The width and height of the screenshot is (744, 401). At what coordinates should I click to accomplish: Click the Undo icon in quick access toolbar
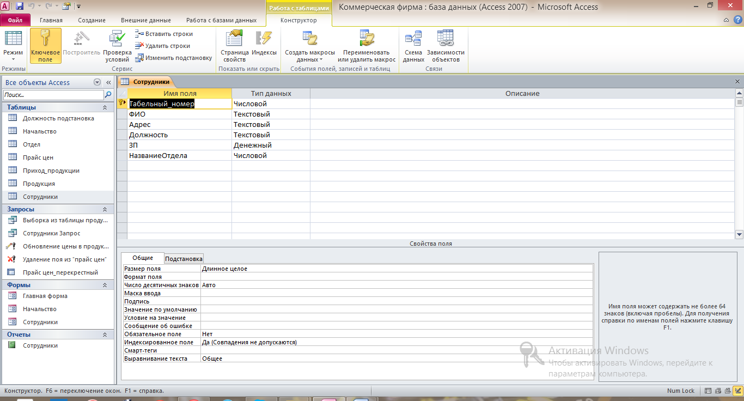click(x=32, y=7)
